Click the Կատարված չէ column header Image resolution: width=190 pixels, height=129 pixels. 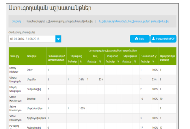[149, 56]
